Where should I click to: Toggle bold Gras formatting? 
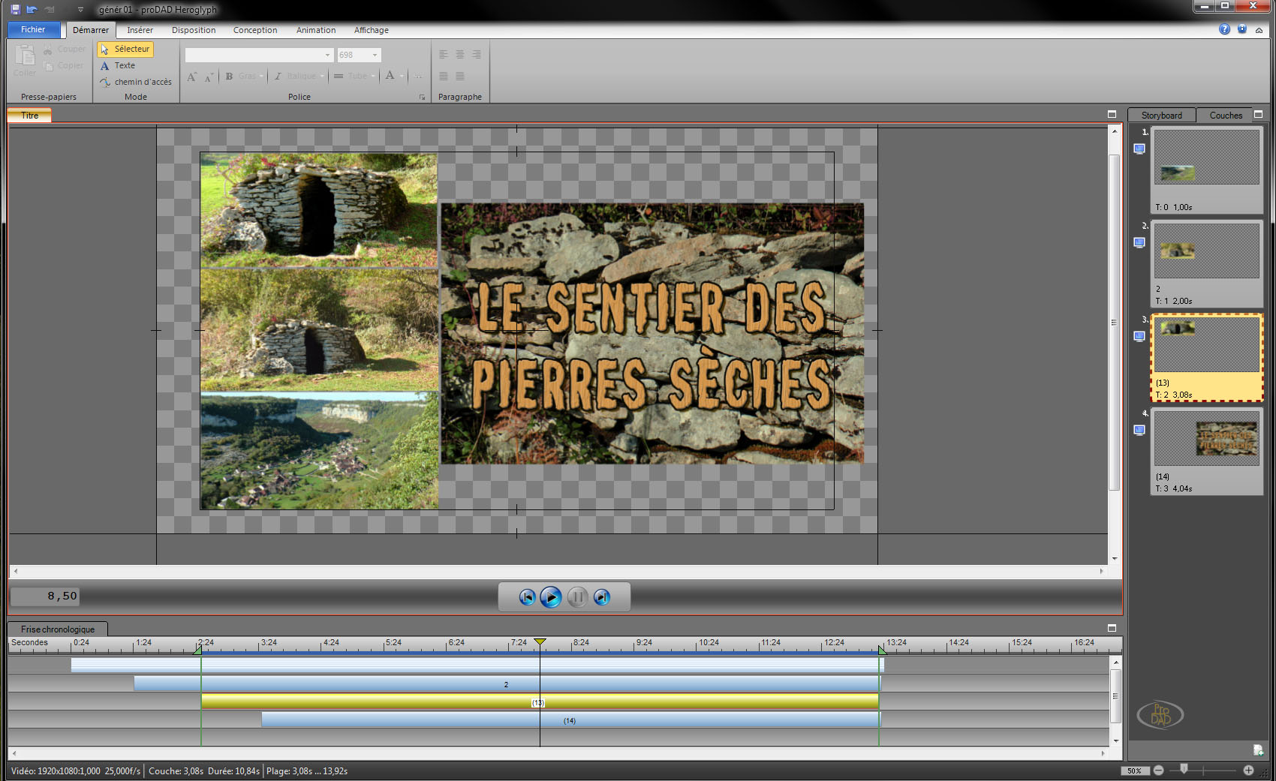(x=240, y=76)
